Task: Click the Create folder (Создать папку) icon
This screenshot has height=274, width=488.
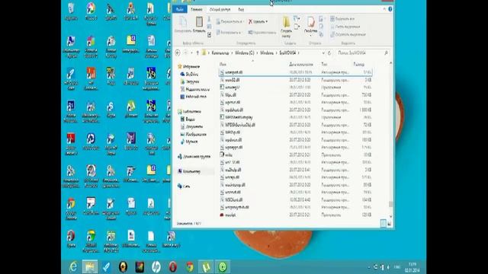Action: pyautogui.click(x=286, y=22)
